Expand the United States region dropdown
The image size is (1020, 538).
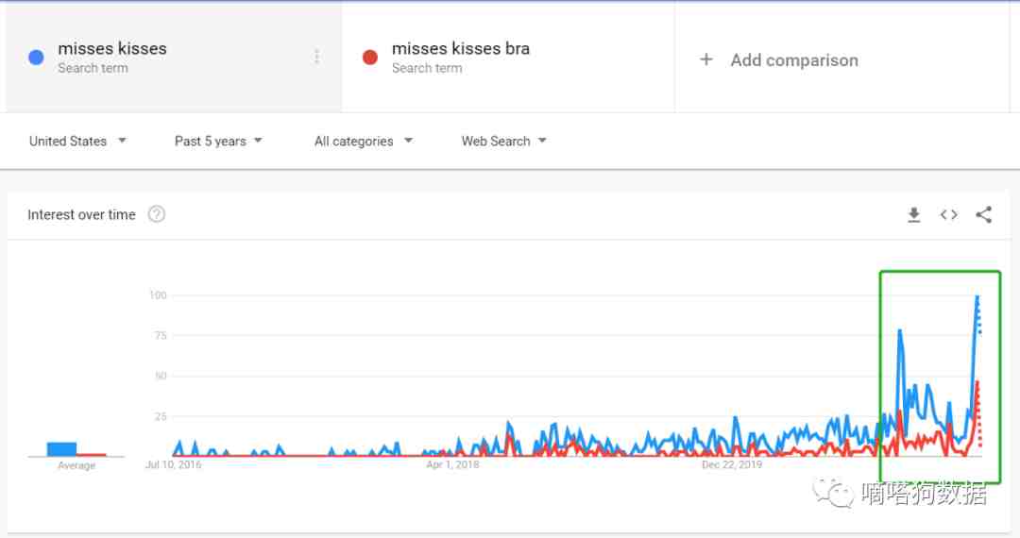(77, 142)
